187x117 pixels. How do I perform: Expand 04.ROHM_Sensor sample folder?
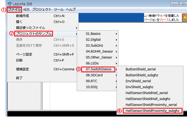pyautogui.click(x=98, y=51)
